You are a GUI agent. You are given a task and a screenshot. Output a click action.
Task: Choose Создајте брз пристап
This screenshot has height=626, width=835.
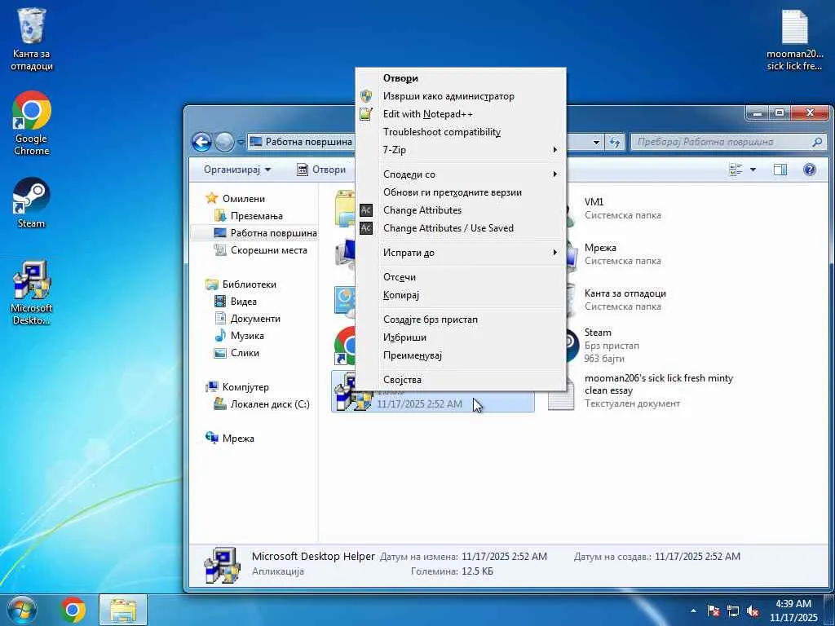[461, 320]
